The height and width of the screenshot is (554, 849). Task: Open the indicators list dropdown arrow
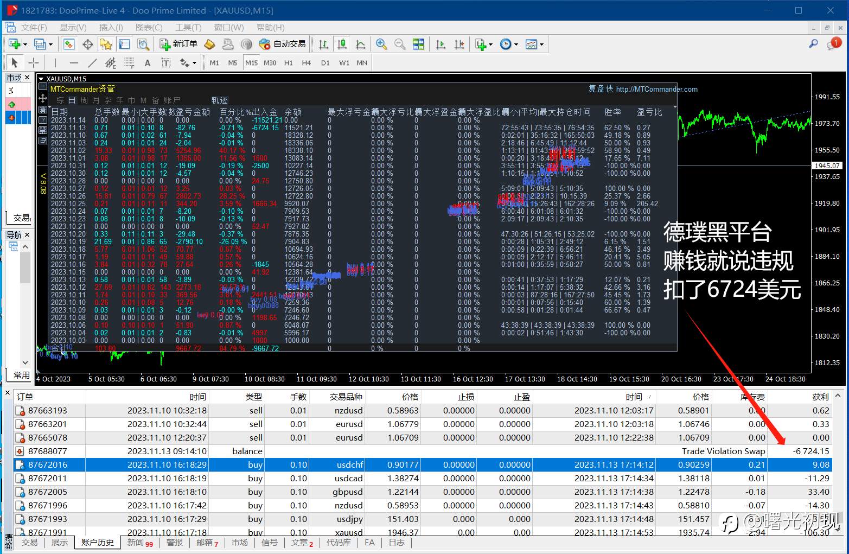tap(491, 44)
